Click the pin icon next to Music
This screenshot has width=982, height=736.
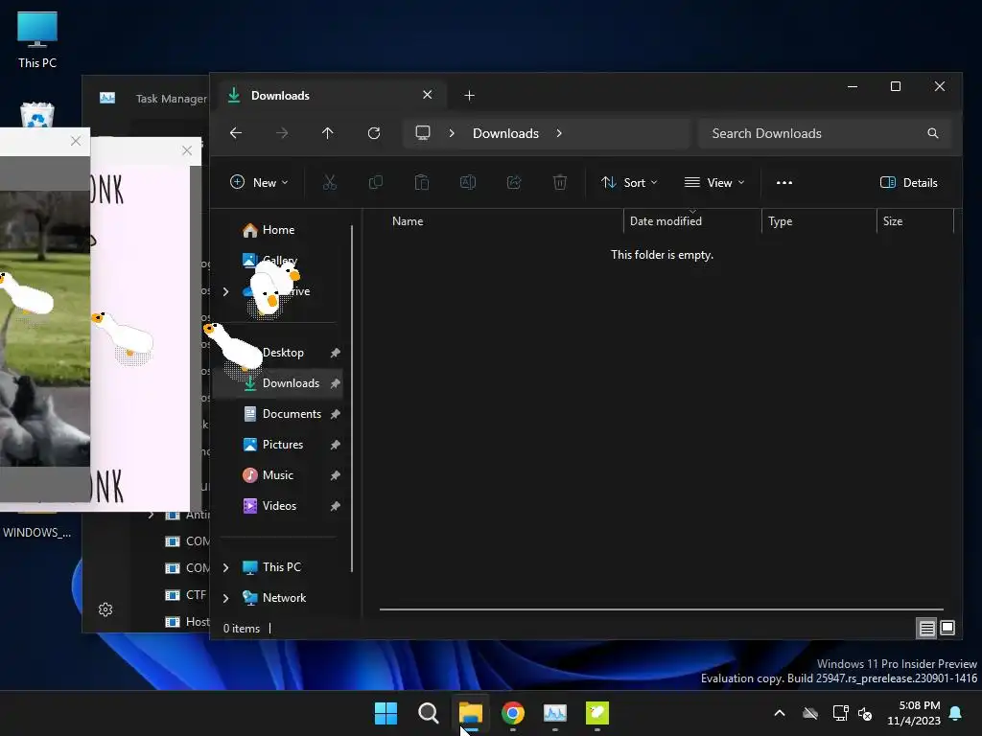[x=335, y=475]
